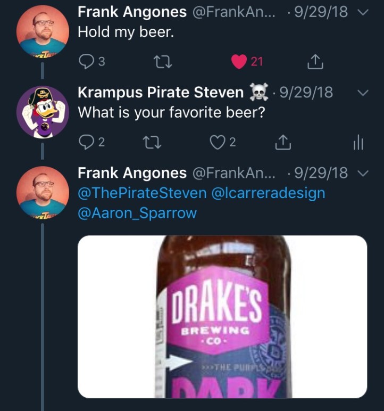Share Krampus Pirate Steven's tweet
This screenshot has height=411, width=384.
283,142
